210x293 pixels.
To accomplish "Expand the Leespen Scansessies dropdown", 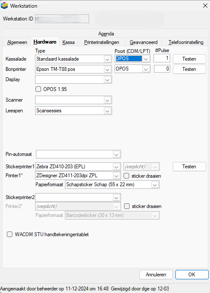I will click(107, 111).
